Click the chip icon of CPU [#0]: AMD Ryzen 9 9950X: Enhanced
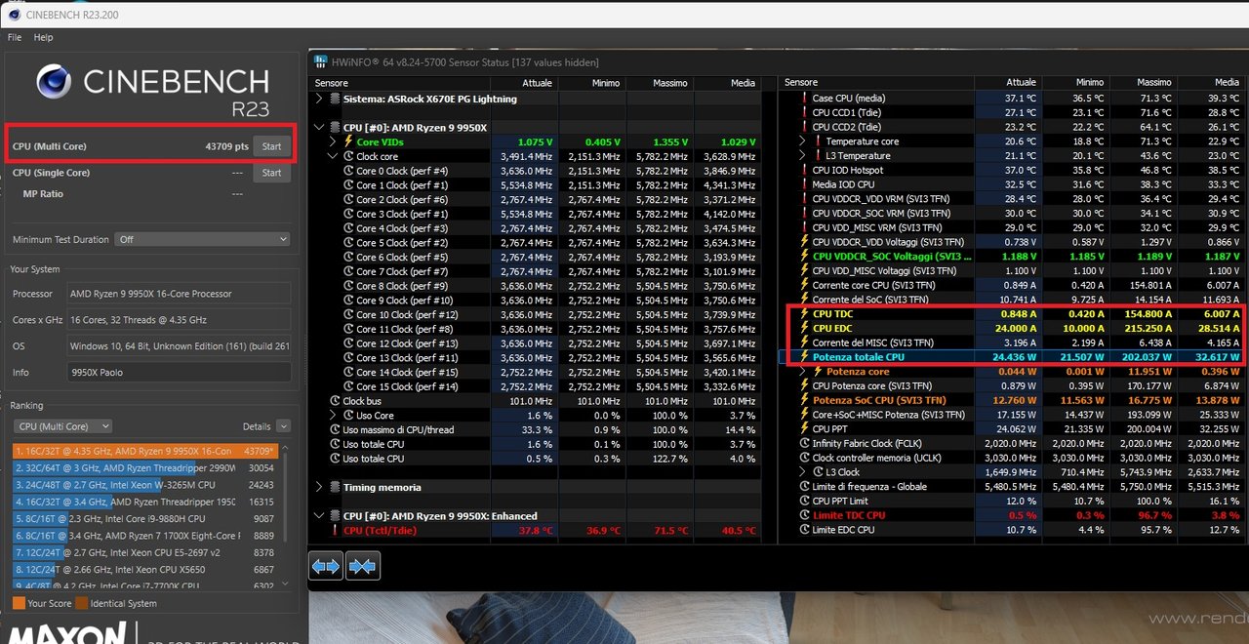The image size is (1249, 644). click(335, 516)
